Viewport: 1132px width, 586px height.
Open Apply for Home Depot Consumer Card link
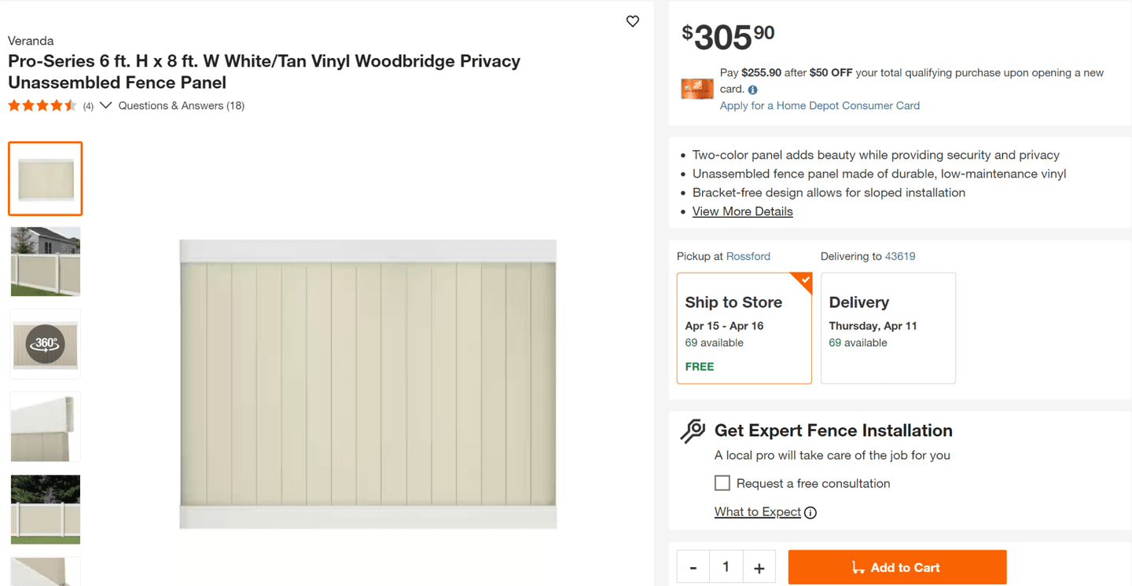[x=819, y=105]
